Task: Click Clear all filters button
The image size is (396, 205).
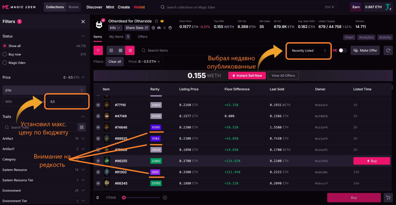Action: point(115,62)
